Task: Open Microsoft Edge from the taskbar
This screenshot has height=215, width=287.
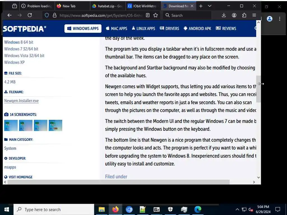Action: click(x=198, y=209)
